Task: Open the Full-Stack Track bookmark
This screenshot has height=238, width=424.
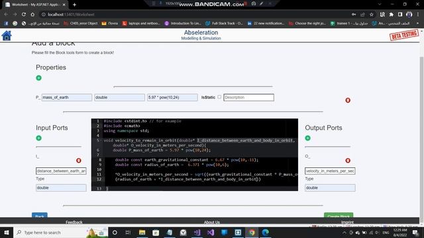Action: pyautogui.click(x=225, y=24)
